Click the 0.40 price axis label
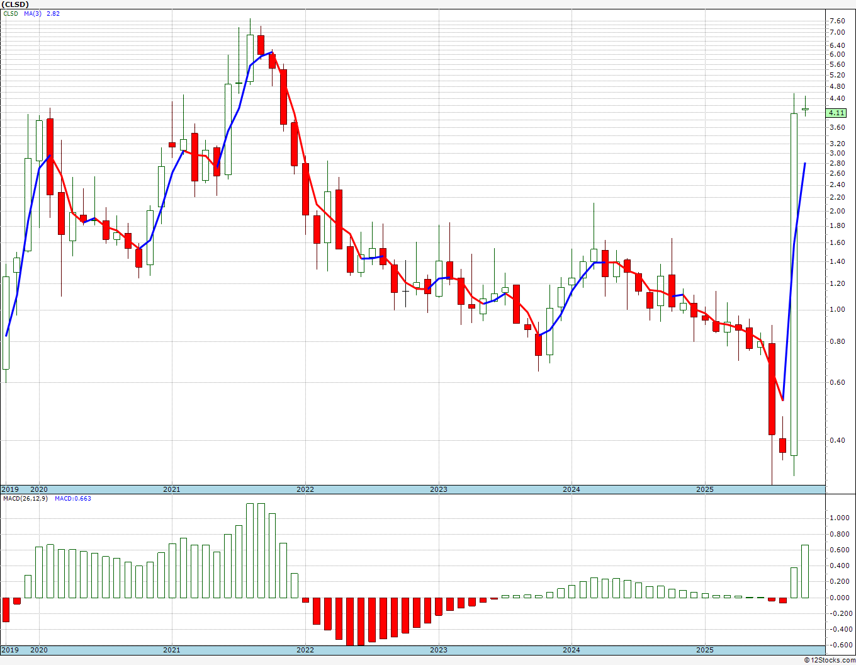This screenshot has height=665, width=856. click(837, 440)
